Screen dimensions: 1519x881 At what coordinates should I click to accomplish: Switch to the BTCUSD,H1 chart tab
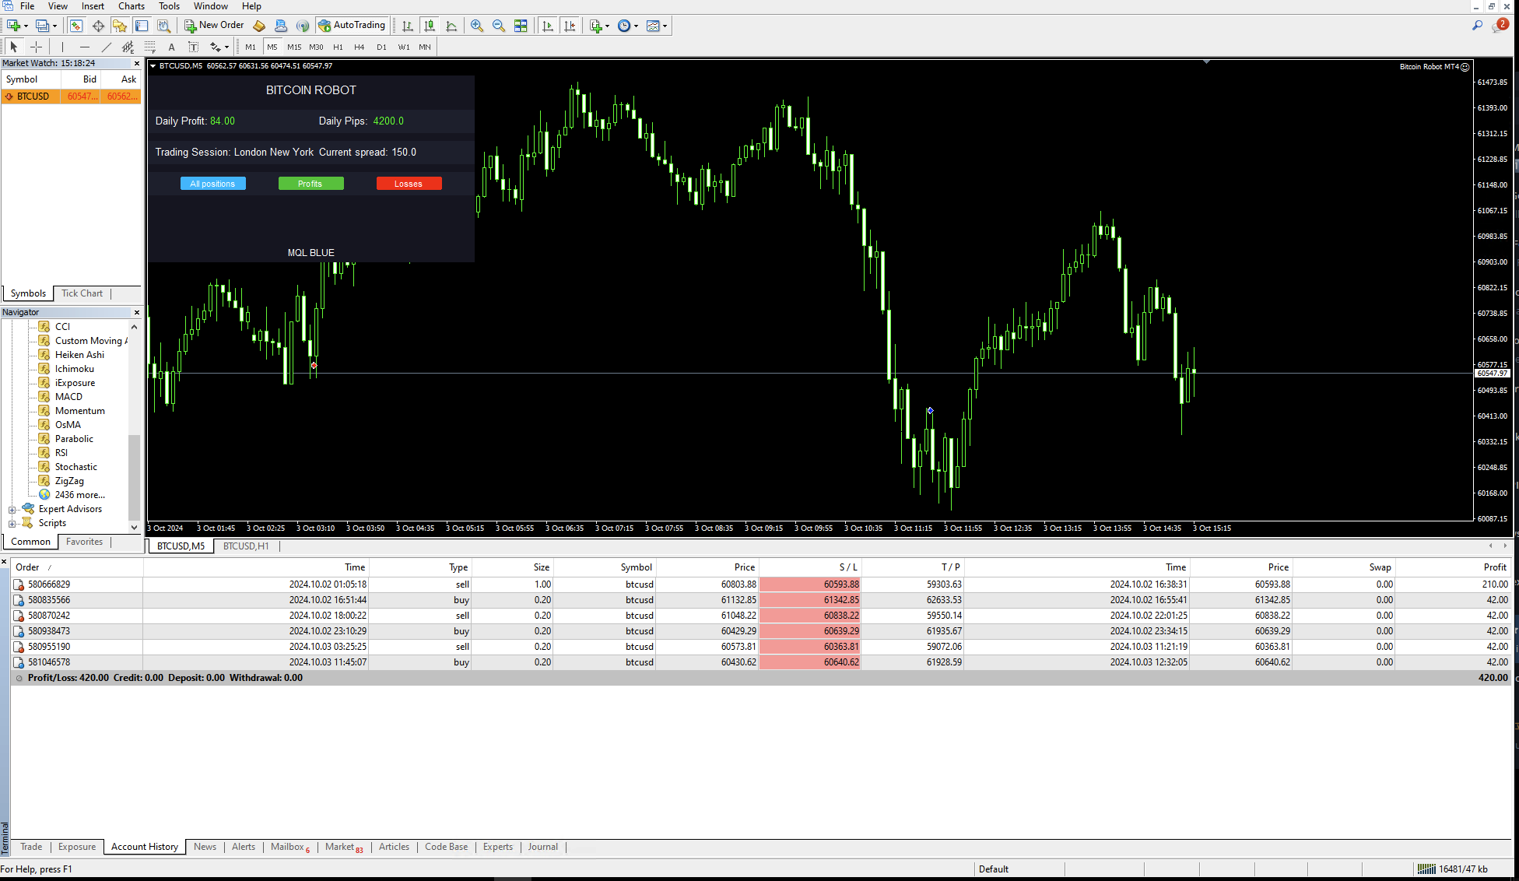pyautogui.click(x=246, y=546)
